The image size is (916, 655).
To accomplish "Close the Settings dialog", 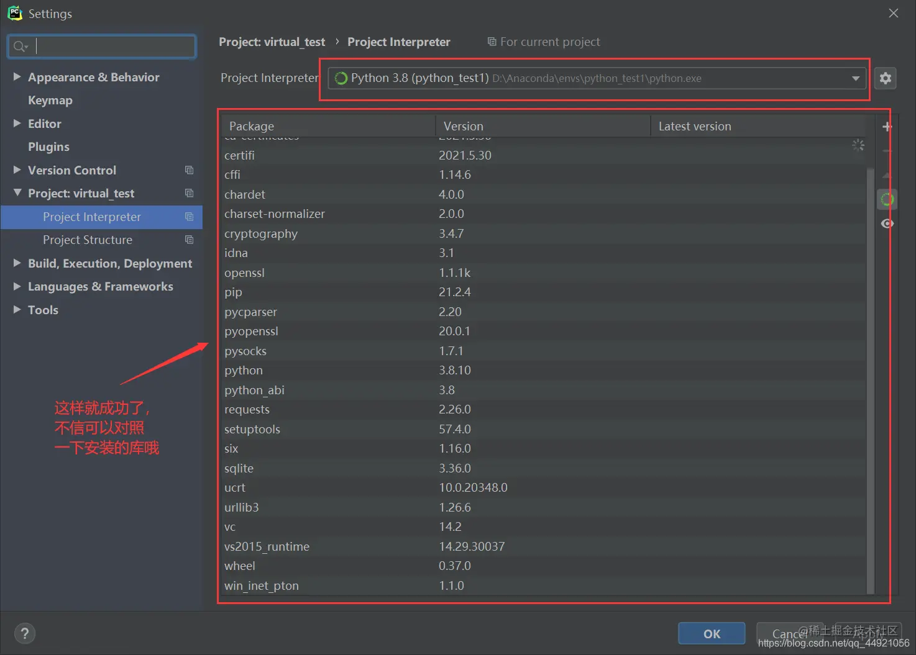I will click(x=894, y=13).
